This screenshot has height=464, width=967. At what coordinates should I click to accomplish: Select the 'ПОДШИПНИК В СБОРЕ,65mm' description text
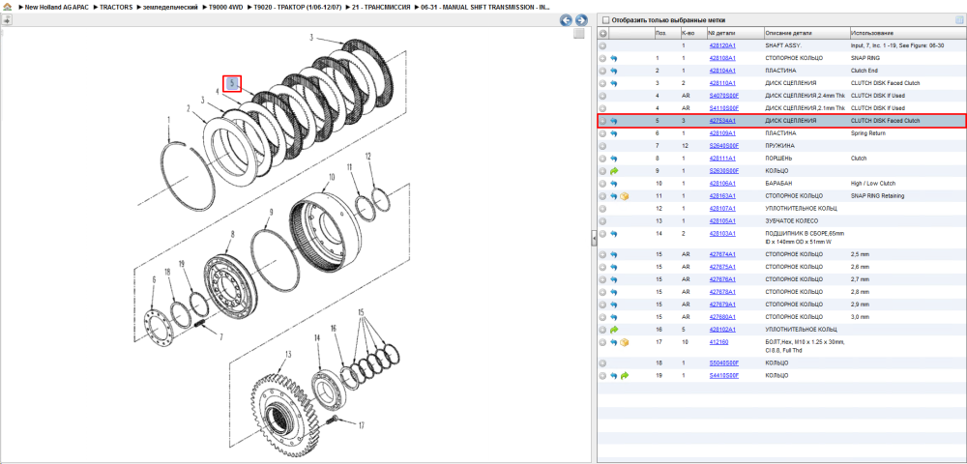tap(805, 234)
